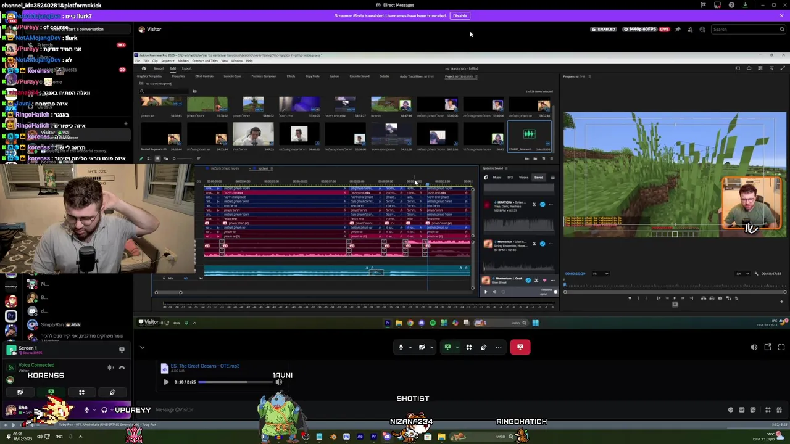Open pinned messages in the DM header
Image resolution: width=790 pixels, height=444 pixels.
[x=678, y=29]
